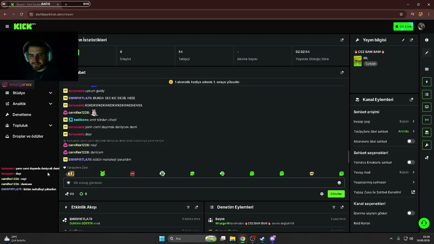Switch to the Stream - Kick Dashboard tab

click(35, 4)
